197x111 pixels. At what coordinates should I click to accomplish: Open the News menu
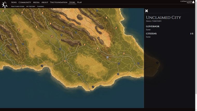pyautogui.click(x=14, y=2)
